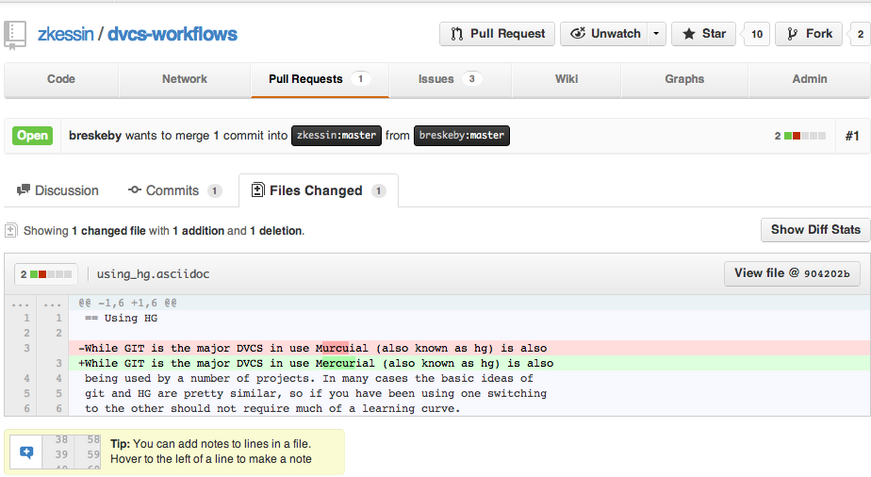Click the '1 changed file' summary text

108,231
